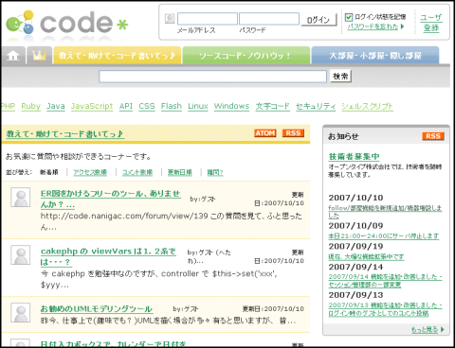
Task: Click avatar of ER図 post
Action: (21, 198)
